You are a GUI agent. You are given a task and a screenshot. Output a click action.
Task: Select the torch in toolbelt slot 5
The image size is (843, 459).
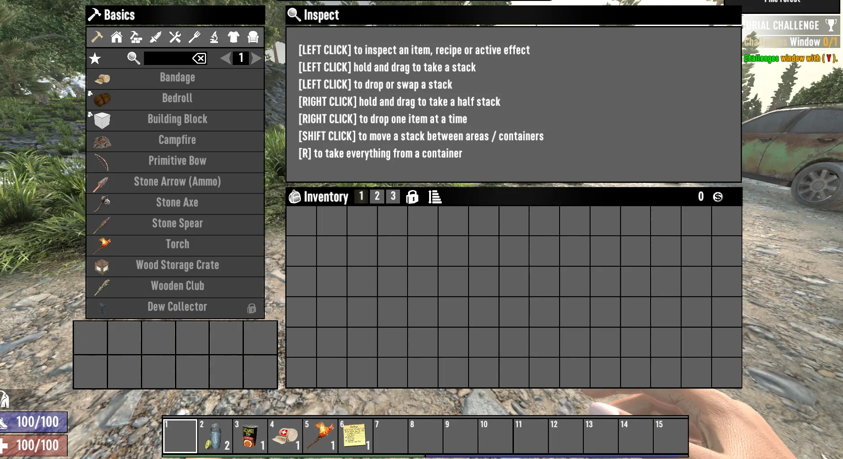320,436
